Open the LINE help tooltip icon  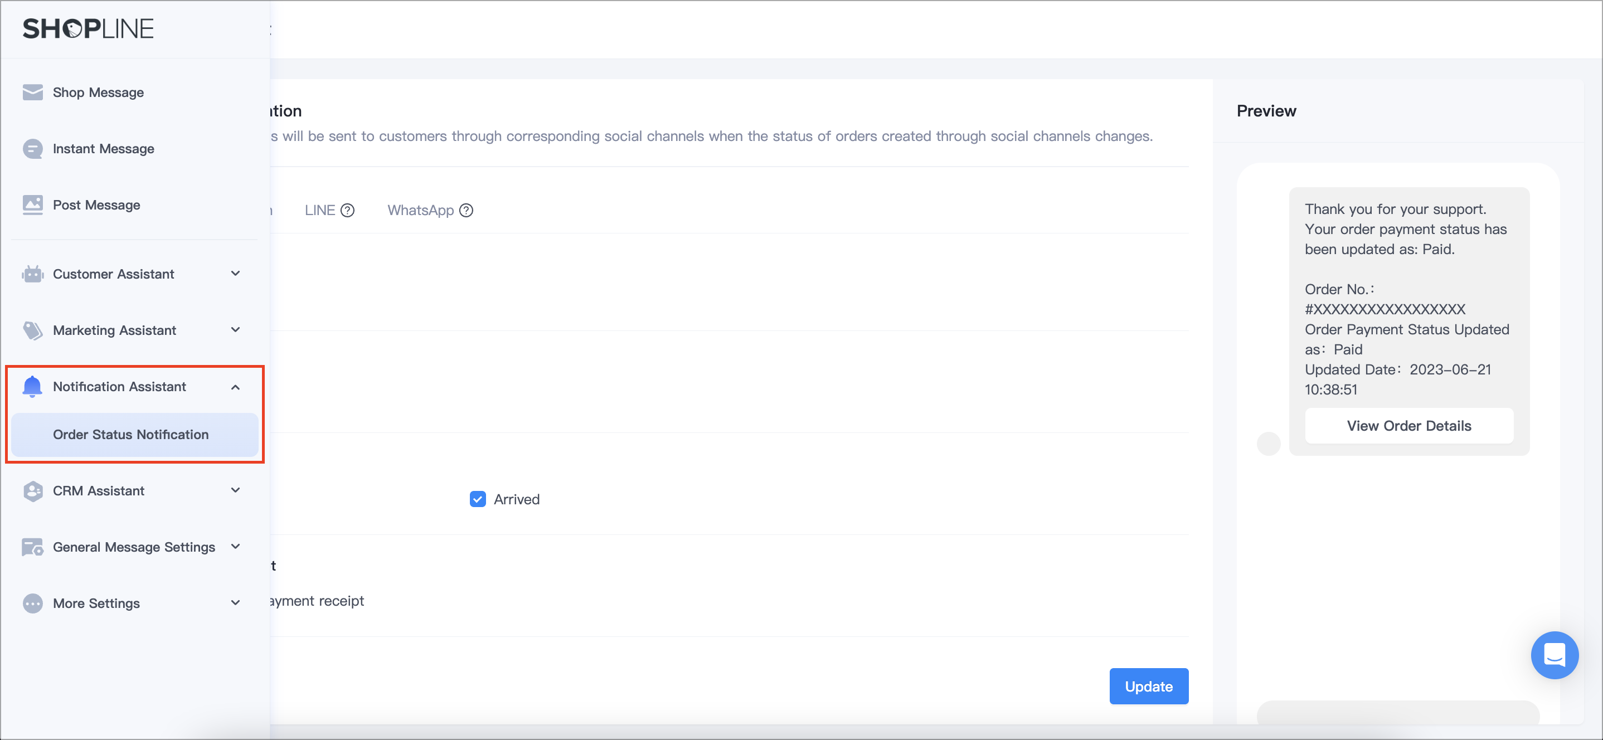[x=348, y=210]
